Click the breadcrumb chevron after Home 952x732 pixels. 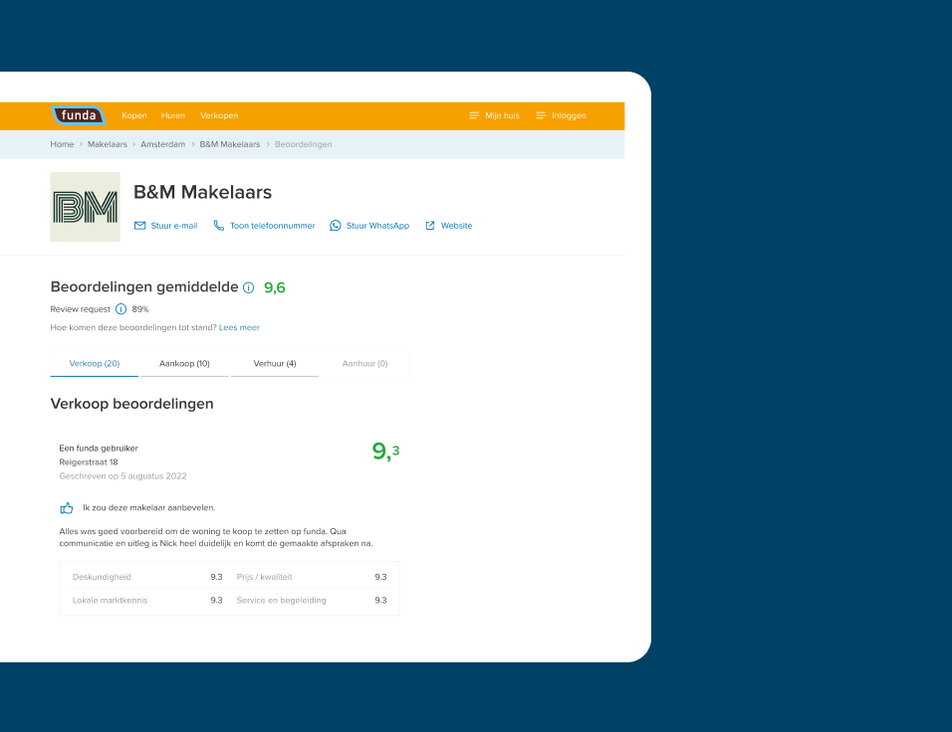point(81,144)
